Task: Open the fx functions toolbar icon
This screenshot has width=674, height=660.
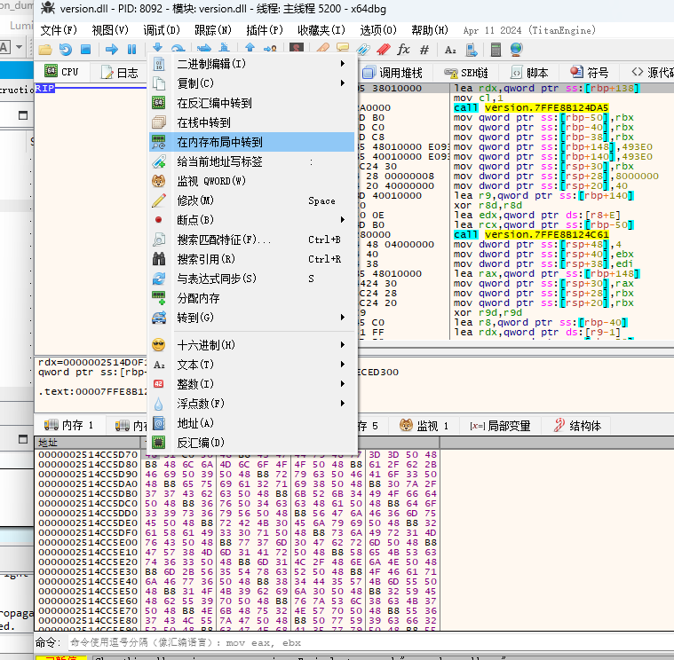Action: click(403, 50)
